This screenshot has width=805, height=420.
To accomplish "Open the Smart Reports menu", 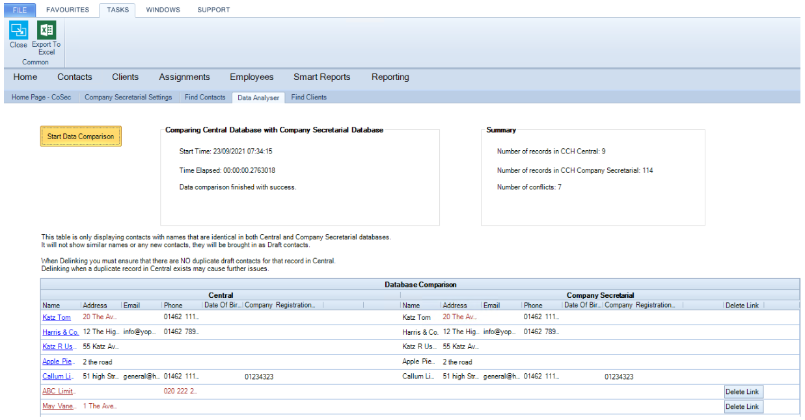I will 321,77.
